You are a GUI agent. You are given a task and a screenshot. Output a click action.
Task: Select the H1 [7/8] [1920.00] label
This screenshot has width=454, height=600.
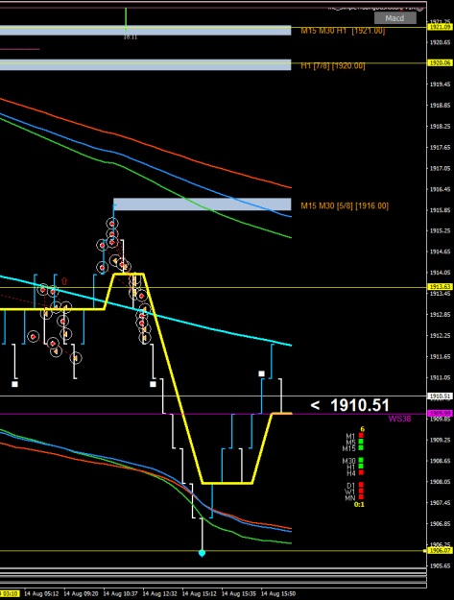click(333, 66)
